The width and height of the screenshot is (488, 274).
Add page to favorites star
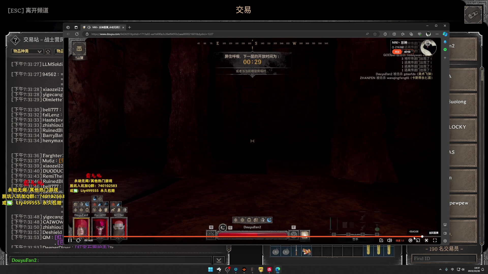[x=375, y=34]
